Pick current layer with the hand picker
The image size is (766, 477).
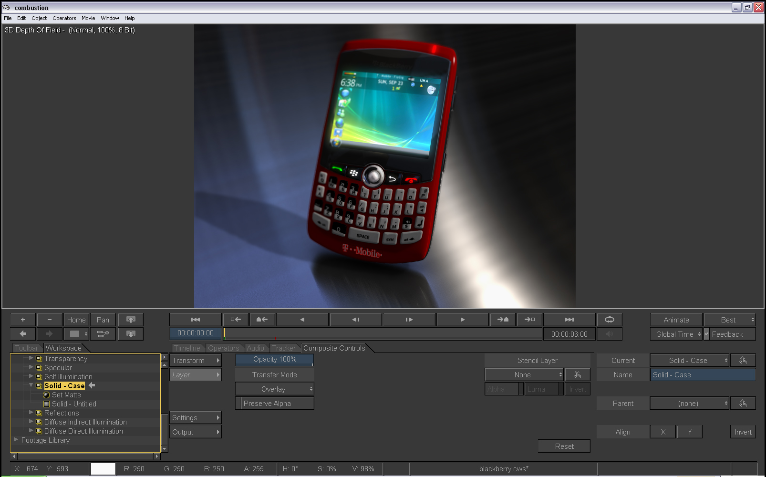click(743, 361)
